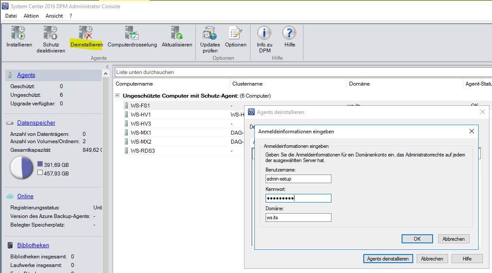
Task: Click the Benutzername input field
Action: [x=298, y=179]
